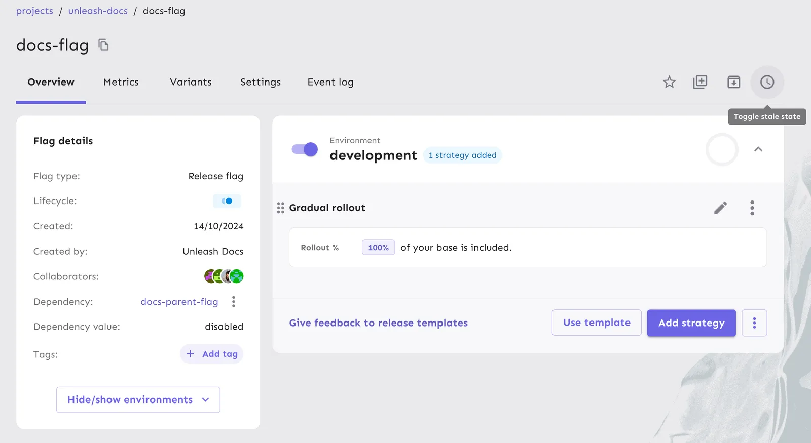Click the 1 strategy added badge
Viewport: 811px width, 443px height.
click(x=462, y=155)
